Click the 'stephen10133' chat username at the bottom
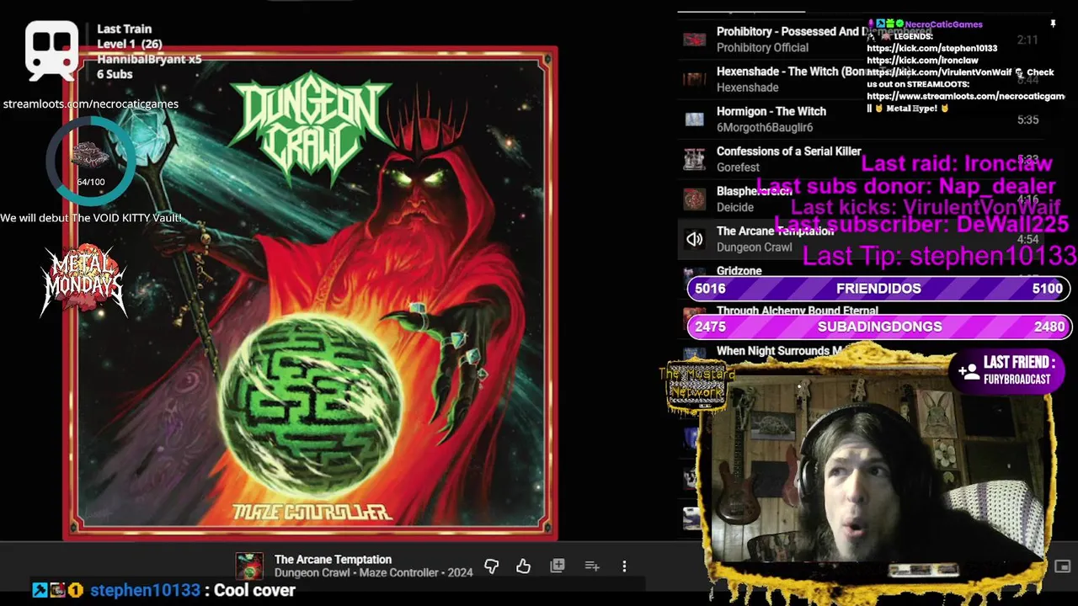This screenshot has width=1078, height=606. click(145, 590)
